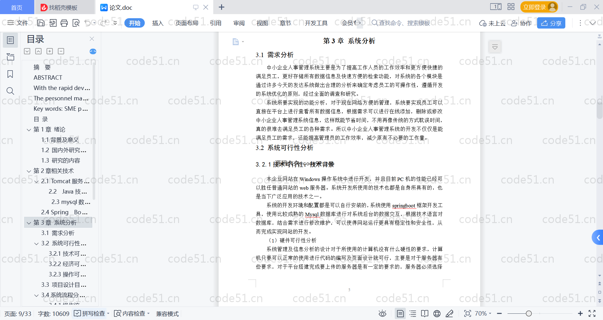Image resolution: width=603 pixels, height=320 pixels.
Task: Click the window layout switch icon
Action: click(x=496, y=7)
